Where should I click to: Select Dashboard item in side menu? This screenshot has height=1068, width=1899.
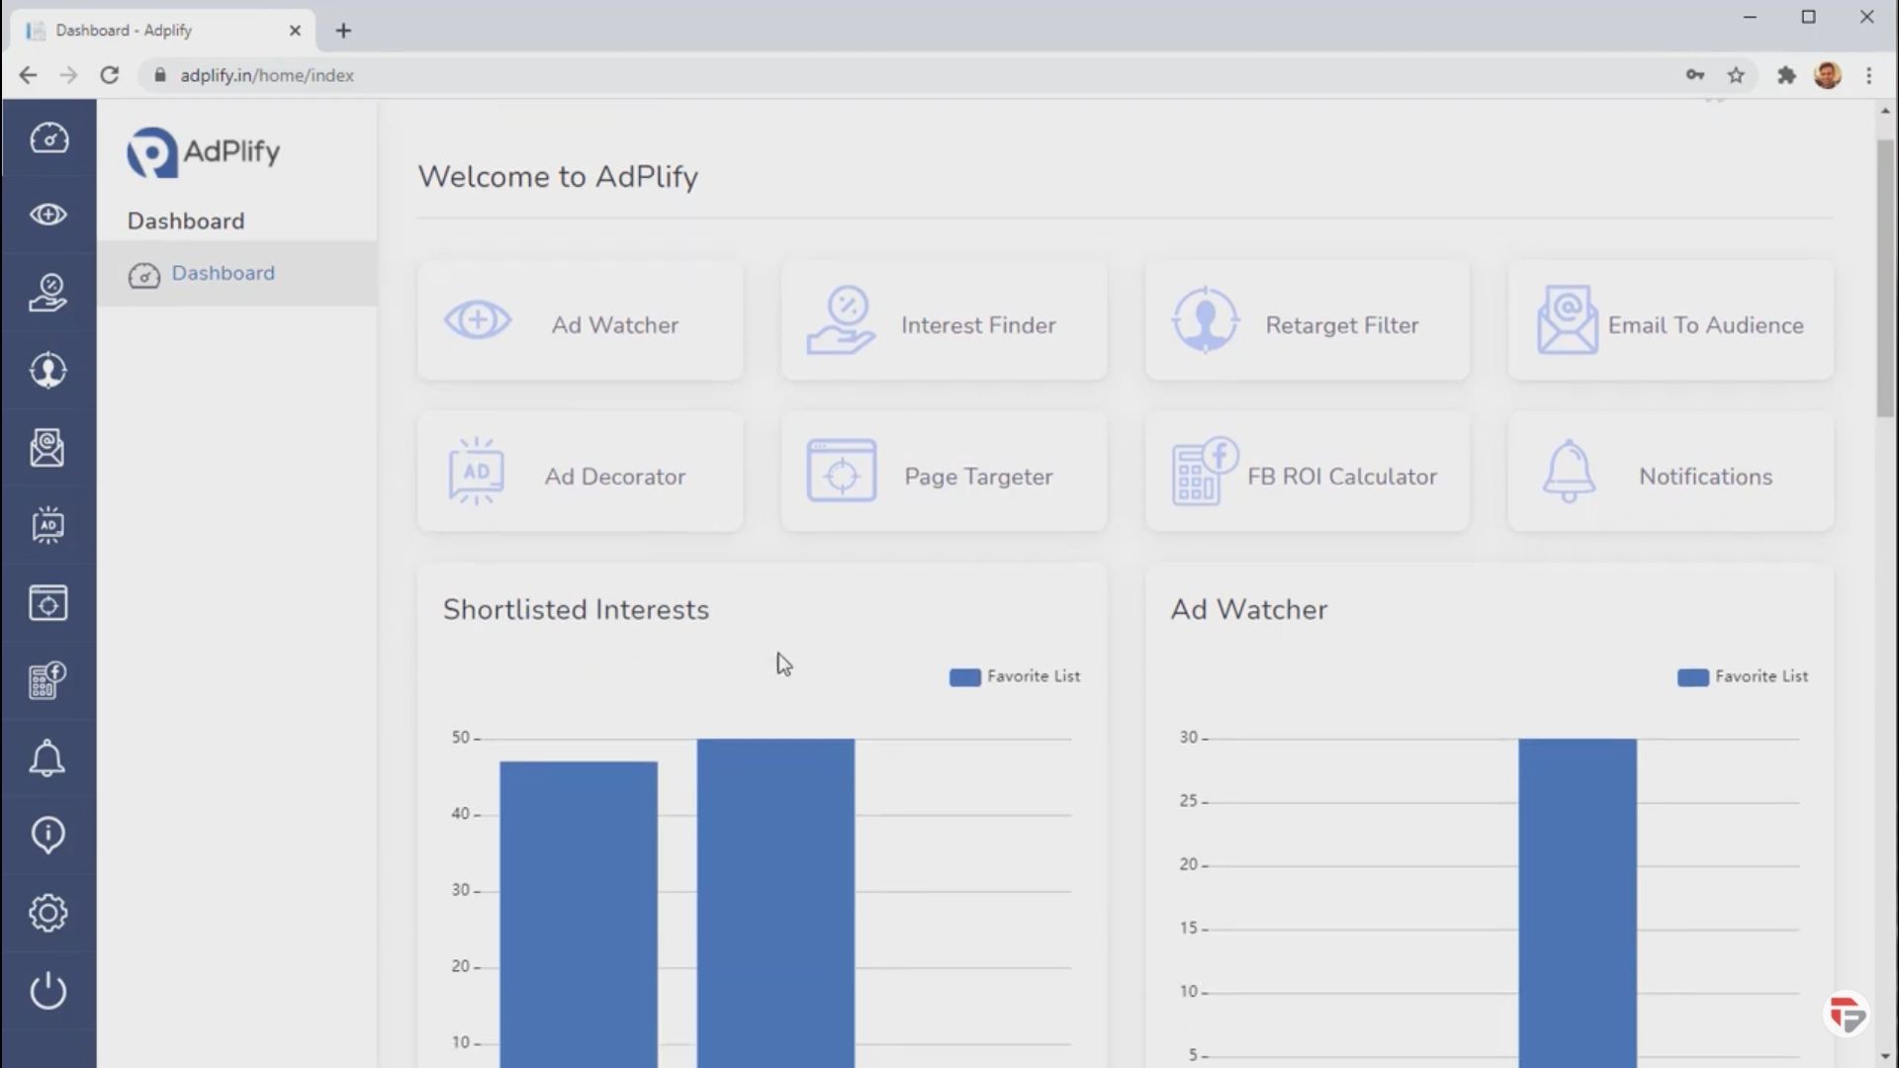(x=223, y=273)
